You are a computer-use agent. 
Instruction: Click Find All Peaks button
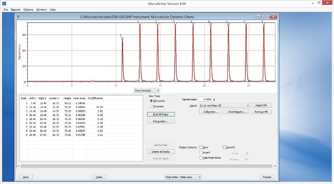(161, 114)
